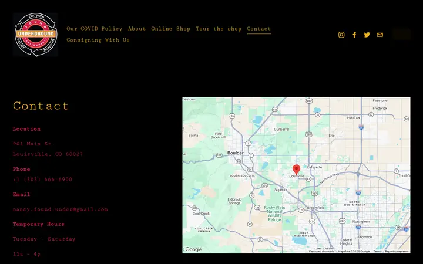The height and width of the screenshot is (264, 423).
Task: Click the Temporary Hours heading
Action: [x=39, y=224]
